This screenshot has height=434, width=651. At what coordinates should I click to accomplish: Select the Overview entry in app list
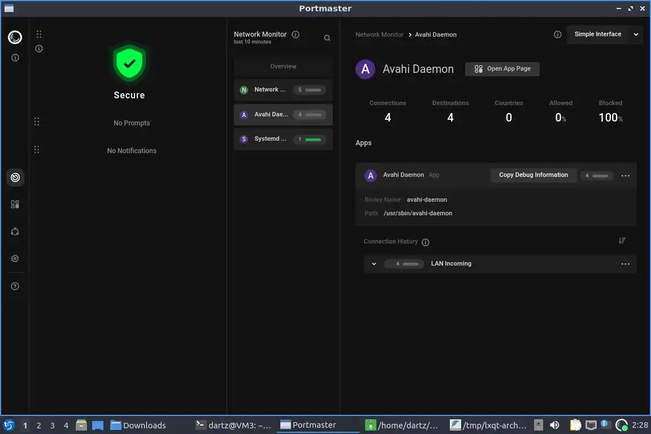pos(283,67)
